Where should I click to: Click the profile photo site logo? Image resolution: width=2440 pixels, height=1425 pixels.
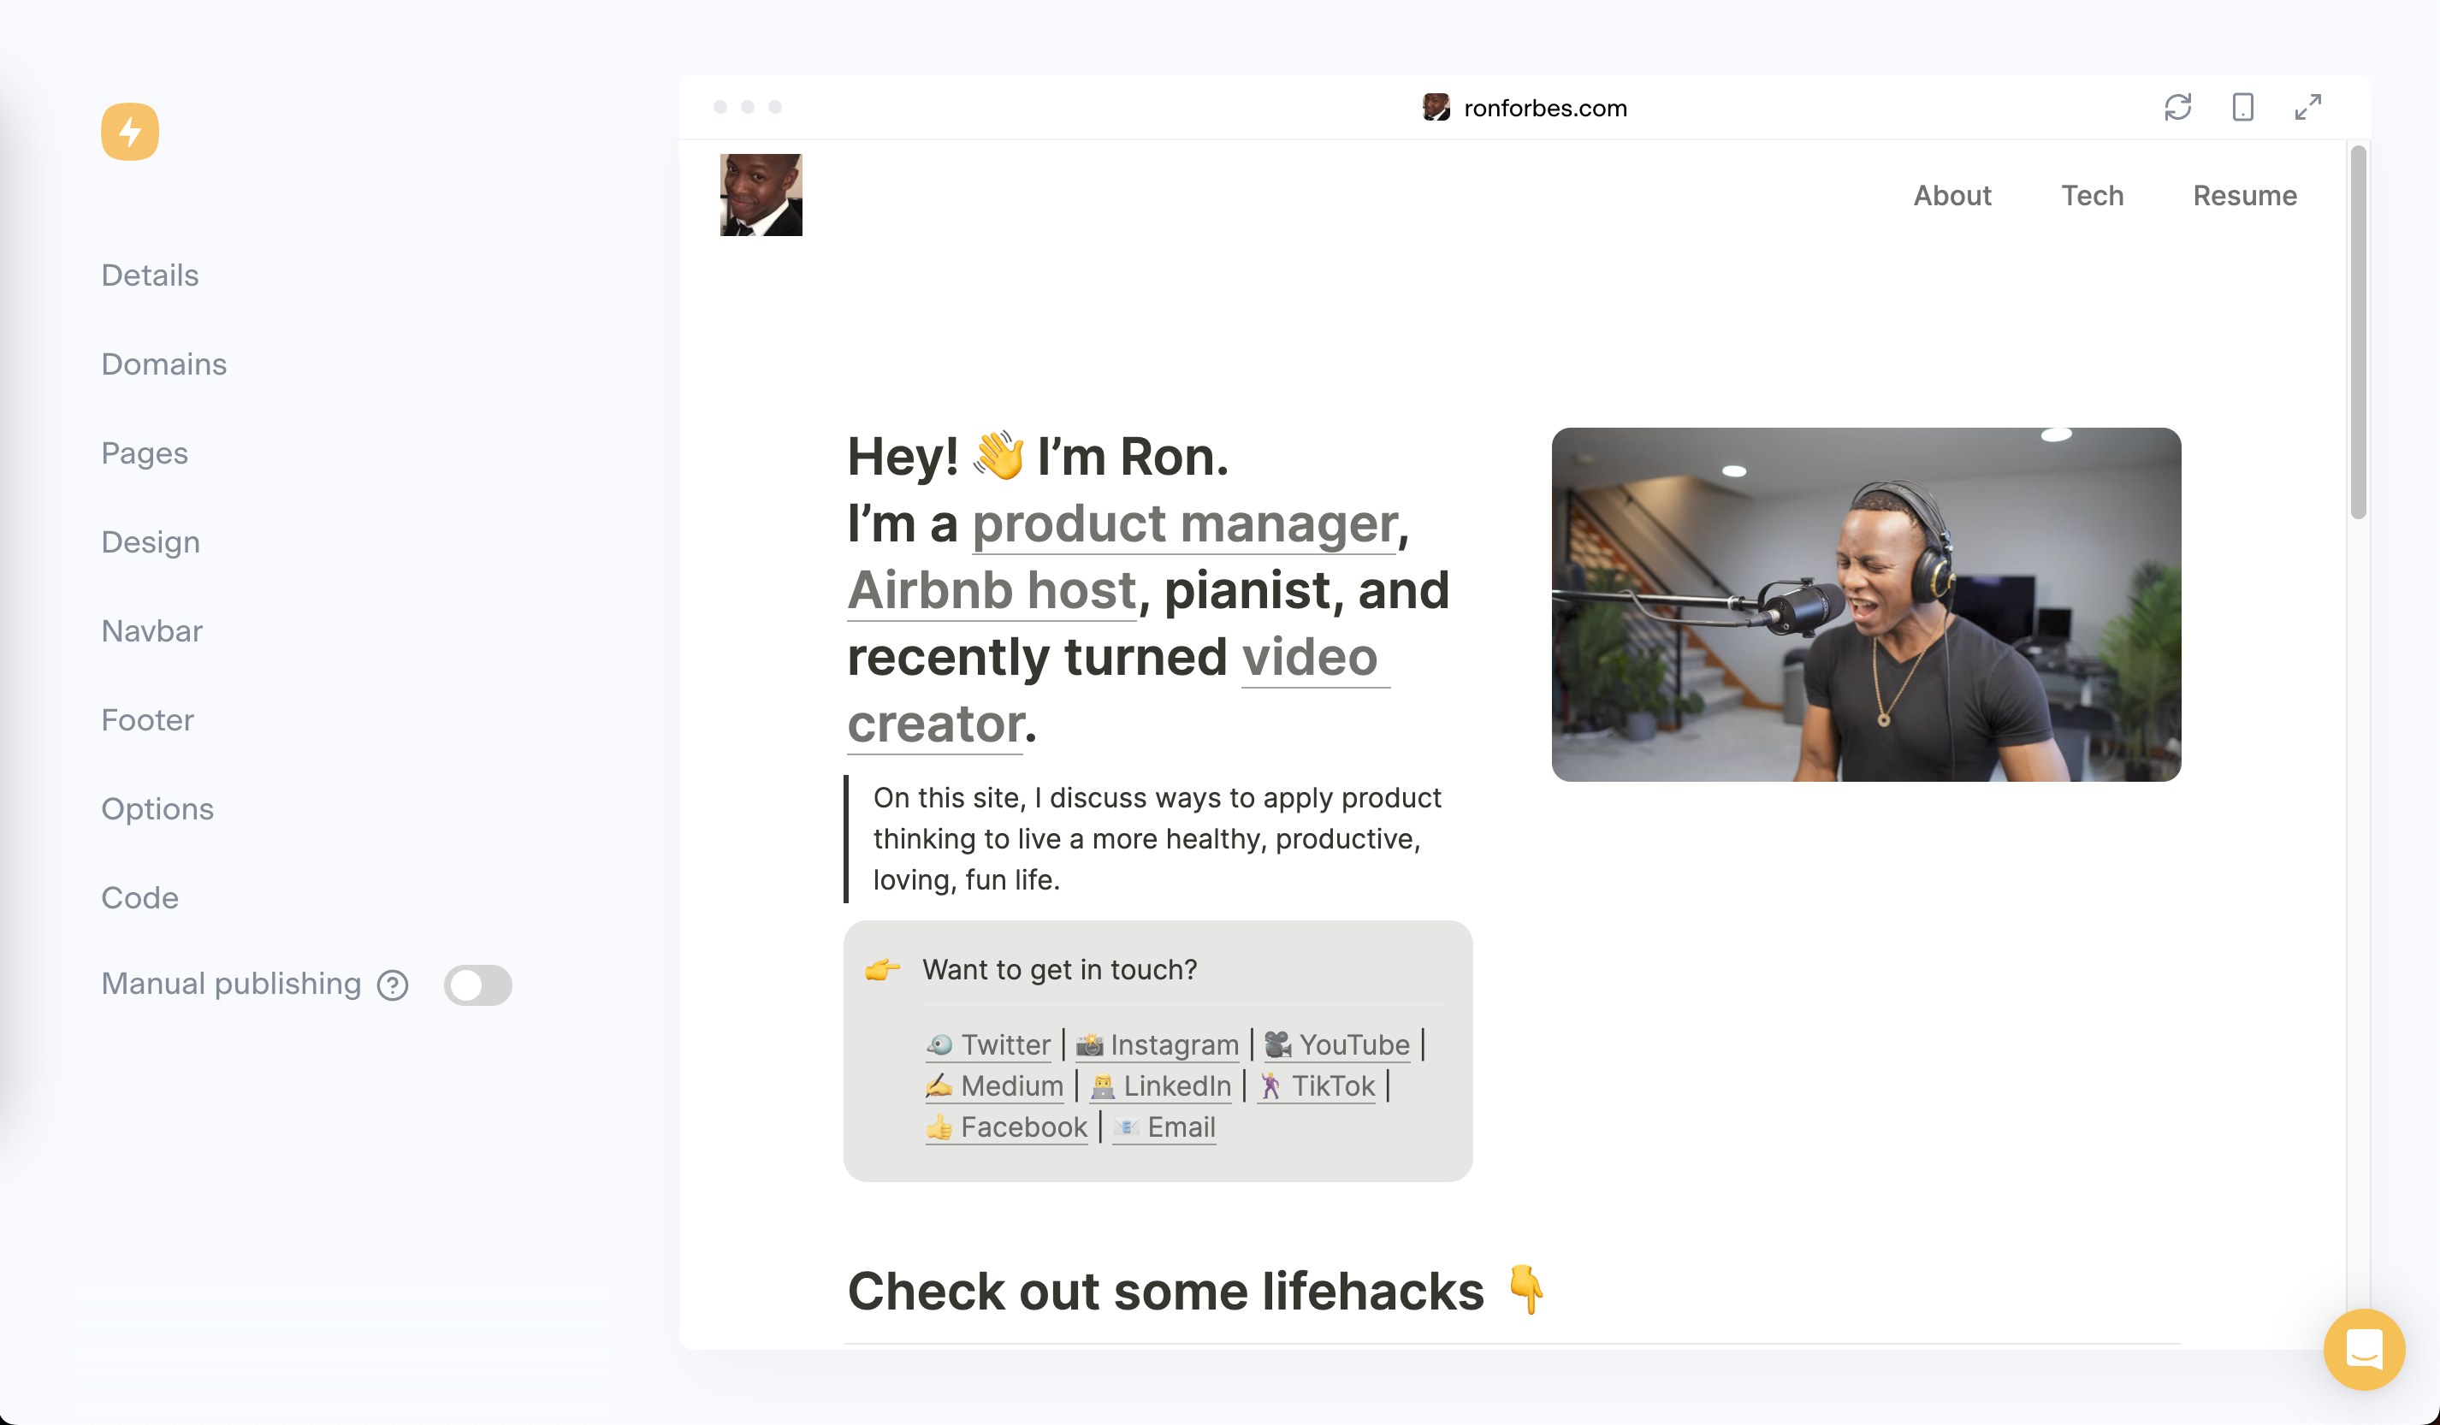point(761,194)
